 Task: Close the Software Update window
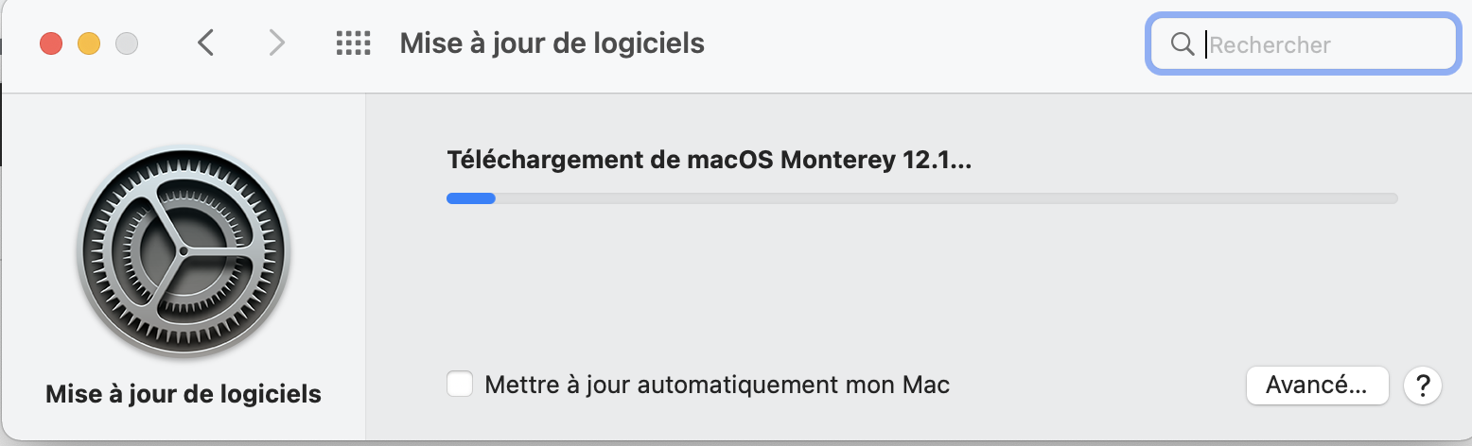[50, 43]
